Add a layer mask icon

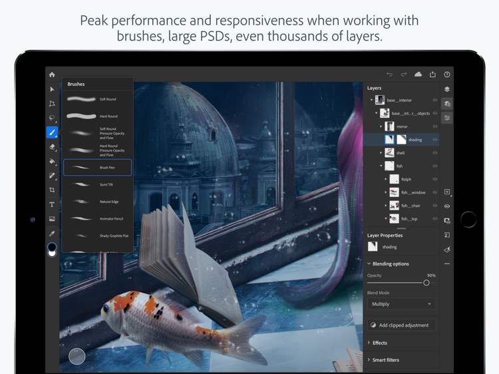click(x=447, y=220)
